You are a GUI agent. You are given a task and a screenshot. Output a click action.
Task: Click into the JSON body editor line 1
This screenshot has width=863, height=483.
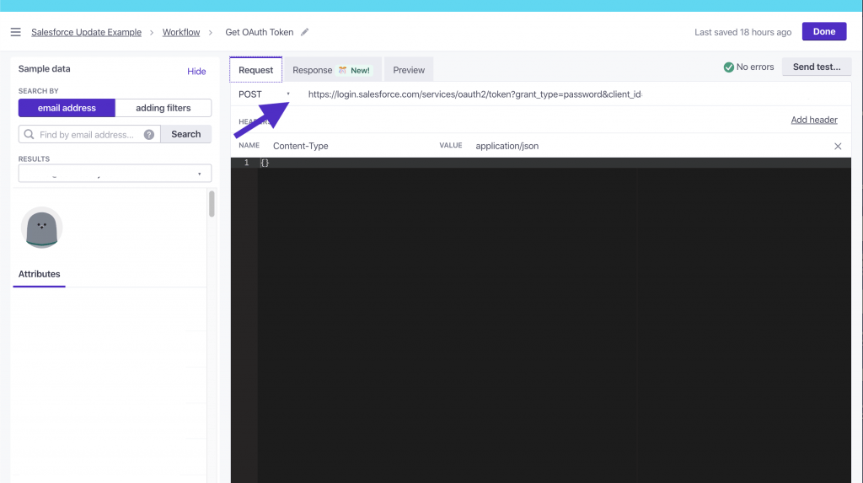click(x=555, y=163)
